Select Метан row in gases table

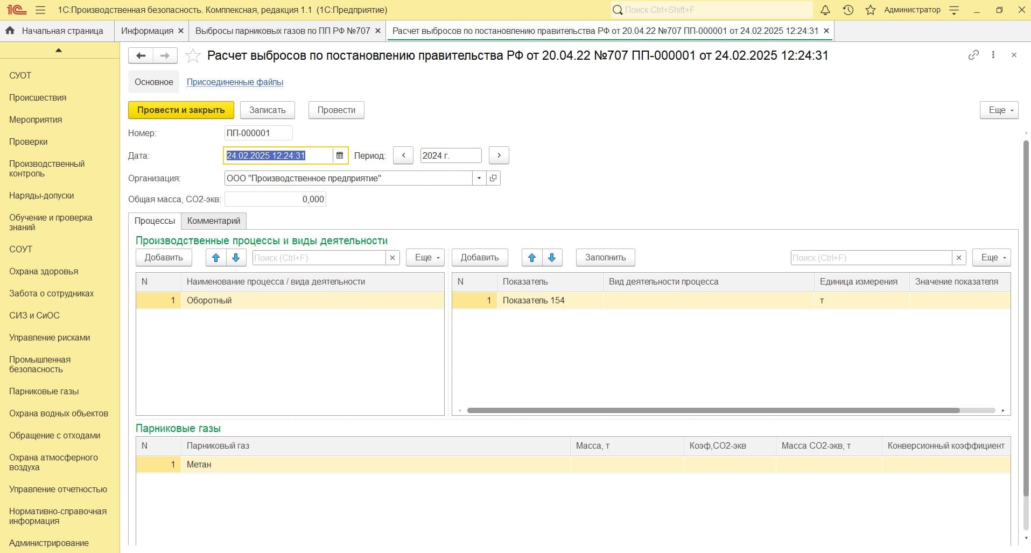pos(573,464)
